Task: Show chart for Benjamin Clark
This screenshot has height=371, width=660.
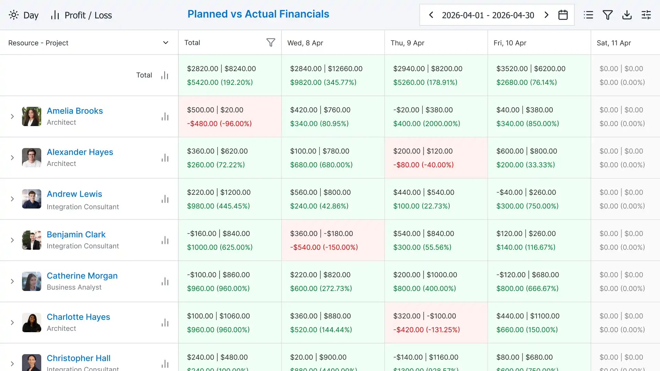Action: [165, 240]
